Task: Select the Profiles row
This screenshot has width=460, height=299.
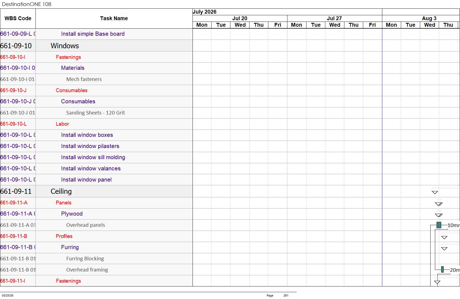Action: pos(96,236)
